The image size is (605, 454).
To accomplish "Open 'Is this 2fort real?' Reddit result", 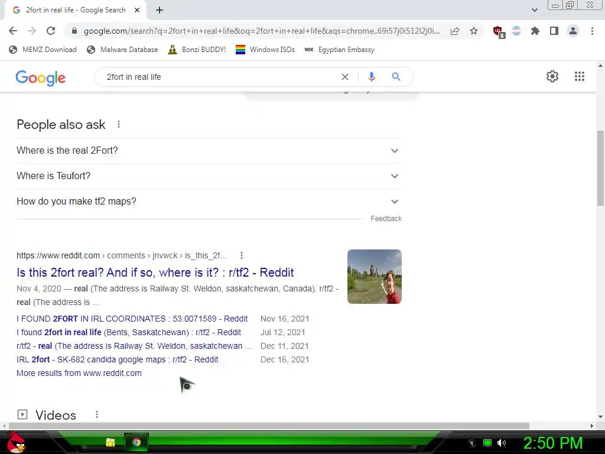I will (155, 273).
